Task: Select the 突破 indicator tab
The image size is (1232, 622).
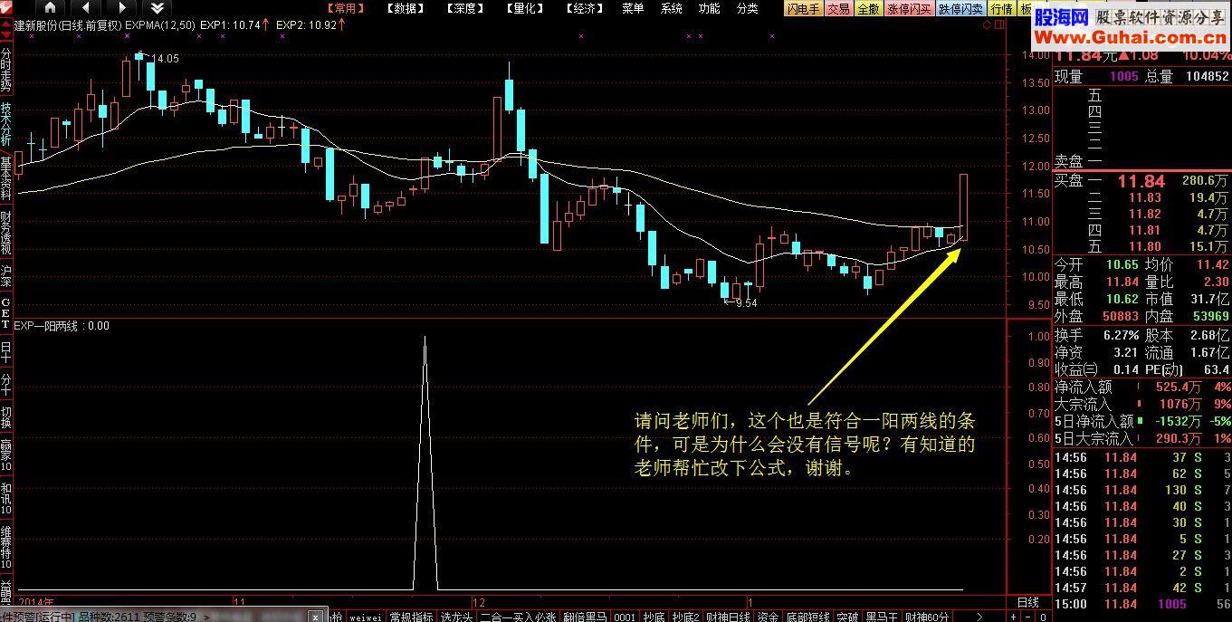Action: coord(847,617)
